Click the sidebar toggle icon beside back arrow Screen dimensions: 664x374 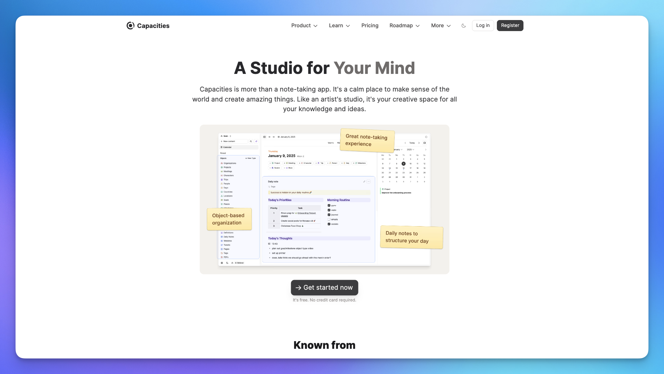[264, 137]
